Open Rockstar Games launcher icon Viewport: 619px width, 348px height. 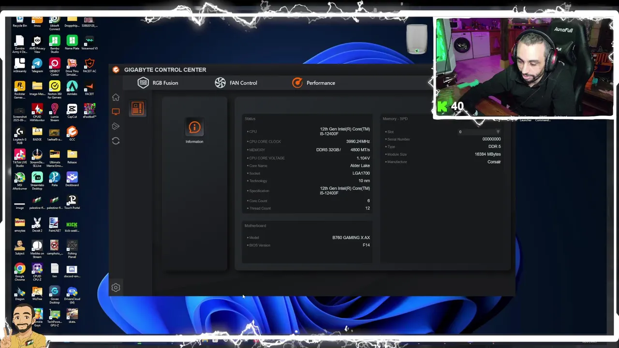pos(20,90)
